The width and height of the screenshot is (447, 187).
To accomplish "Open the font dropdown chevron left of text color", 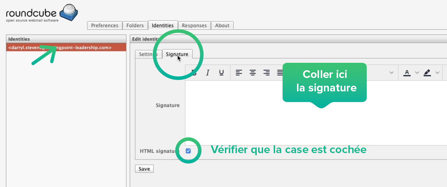I will click(x=391, y=73).
